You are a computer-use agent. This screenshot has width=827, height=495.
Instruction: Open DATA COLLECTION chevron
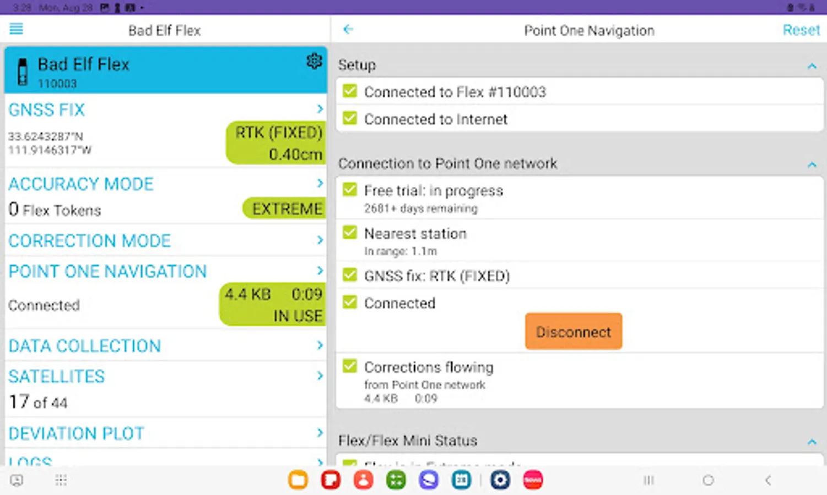pos(320,345)
